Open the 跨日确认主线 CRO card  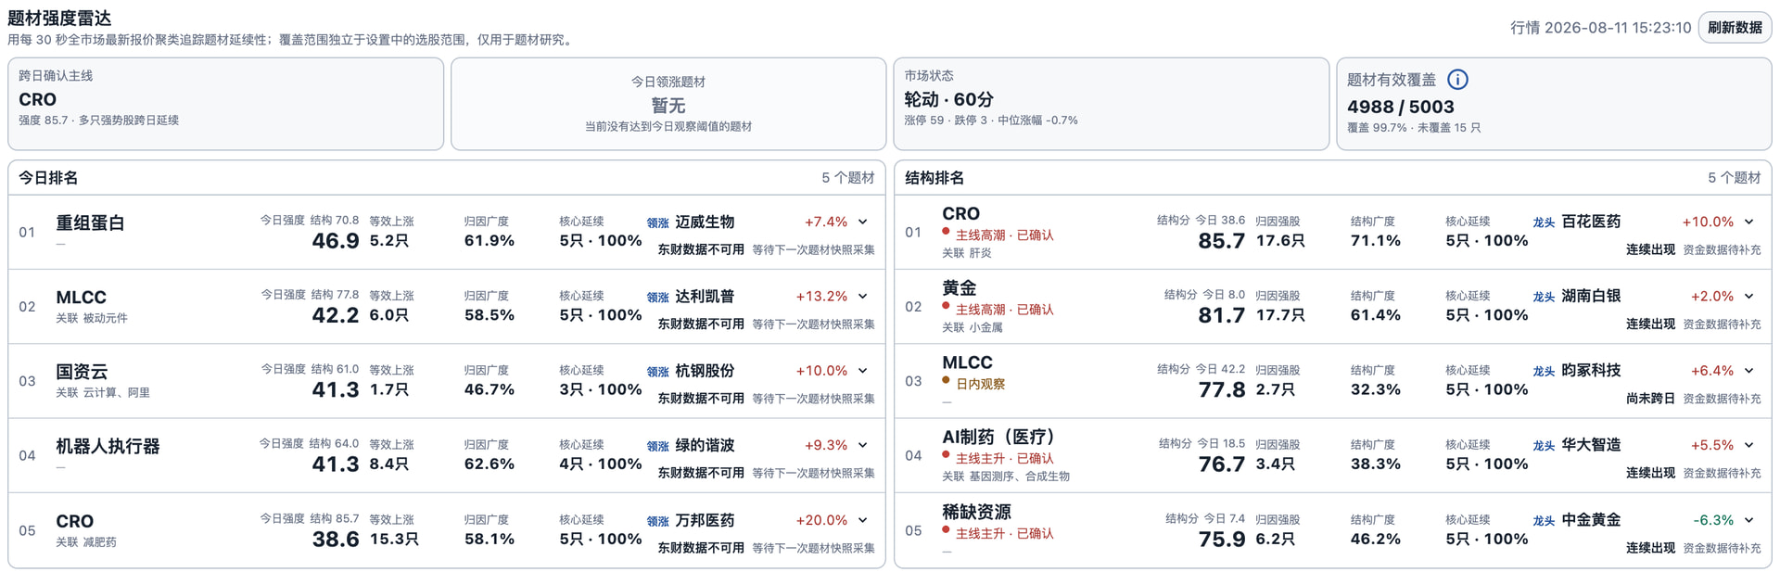tap(225, 104)
